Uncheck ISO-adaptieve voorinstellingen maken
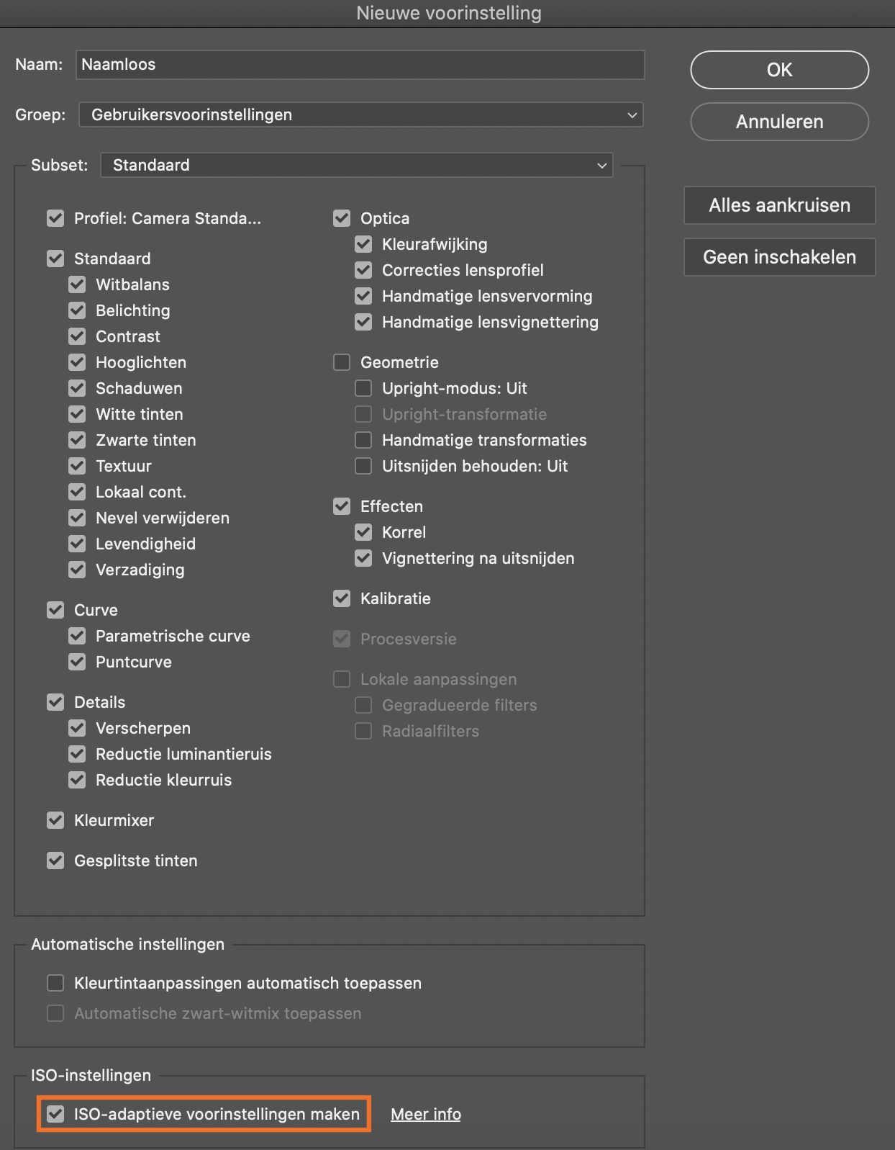Screen dimensions: 895x1150 (x=56, y=1113)
